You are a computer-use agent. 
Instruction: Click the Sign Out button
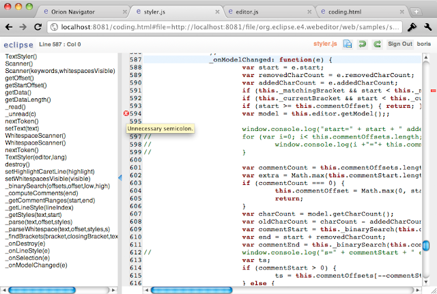(400, 44)
